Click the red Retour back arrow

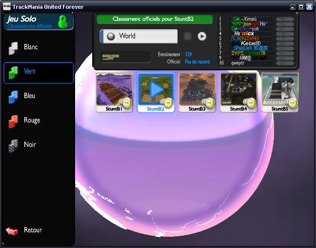click(x=12, y=230)
